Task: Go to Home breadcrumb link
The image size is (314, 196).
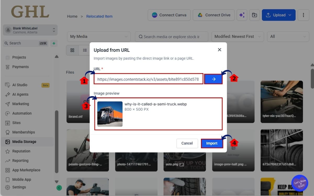Action: point(72,16)
